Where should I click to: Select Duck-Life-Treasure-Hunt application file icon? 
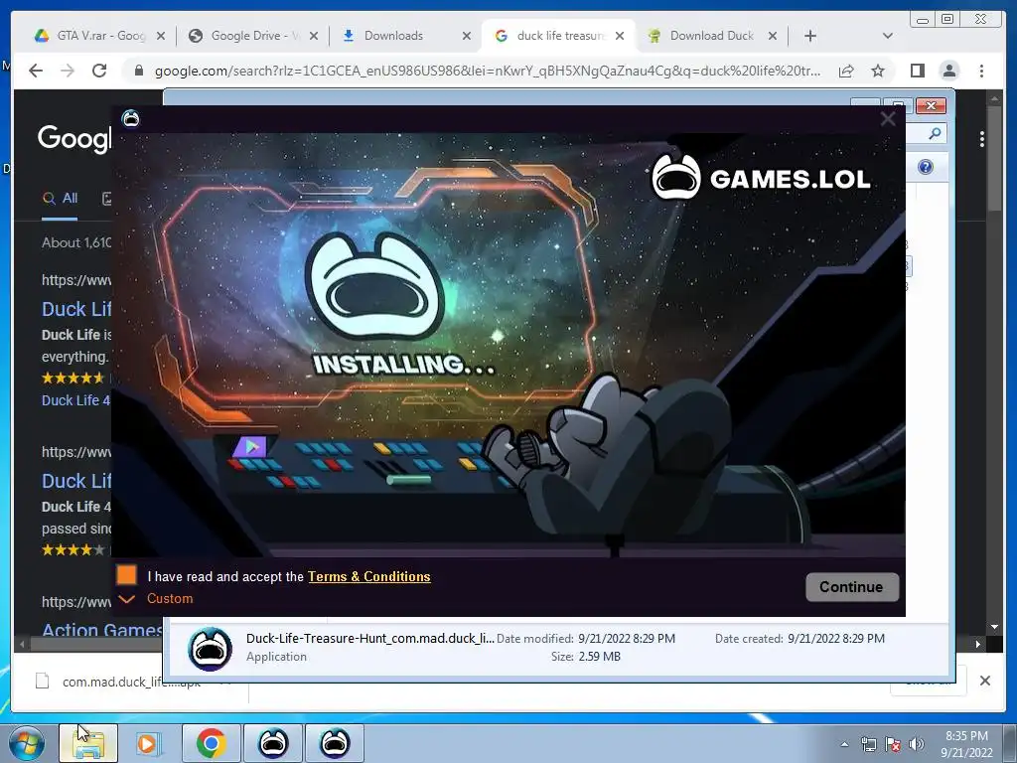tap(210, 649)
